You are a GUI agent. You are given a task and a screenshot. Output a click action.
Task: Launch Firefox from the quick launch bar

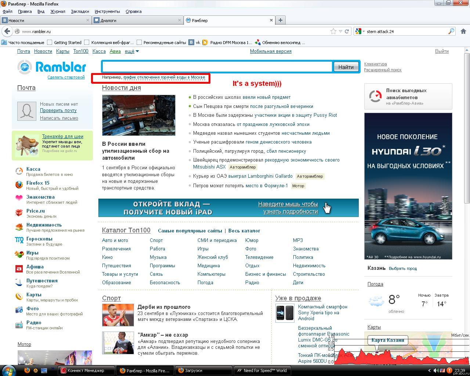click(27, 370)
